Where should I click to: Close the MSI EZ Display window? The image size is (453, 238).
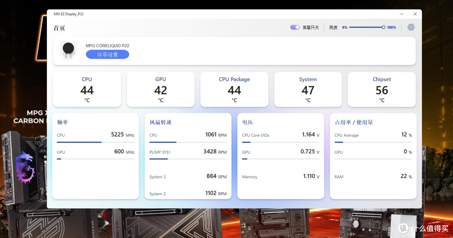415,14
